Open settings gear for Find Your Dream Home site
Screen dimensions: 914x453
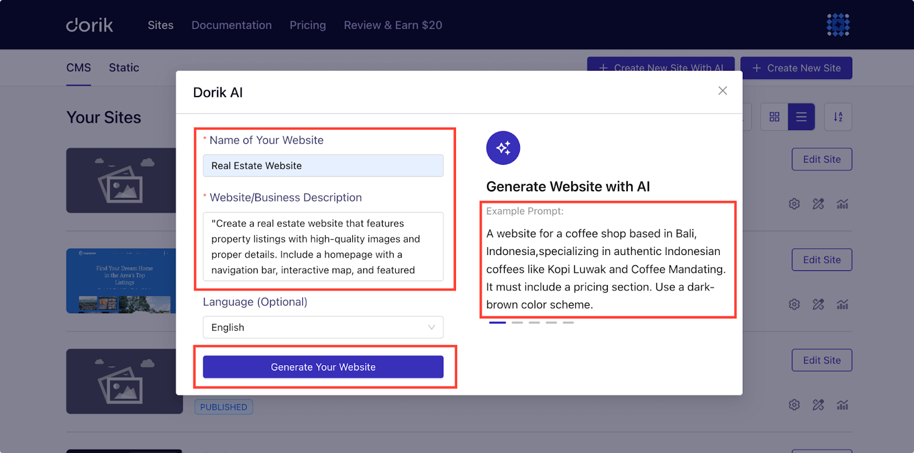point(794,304)
